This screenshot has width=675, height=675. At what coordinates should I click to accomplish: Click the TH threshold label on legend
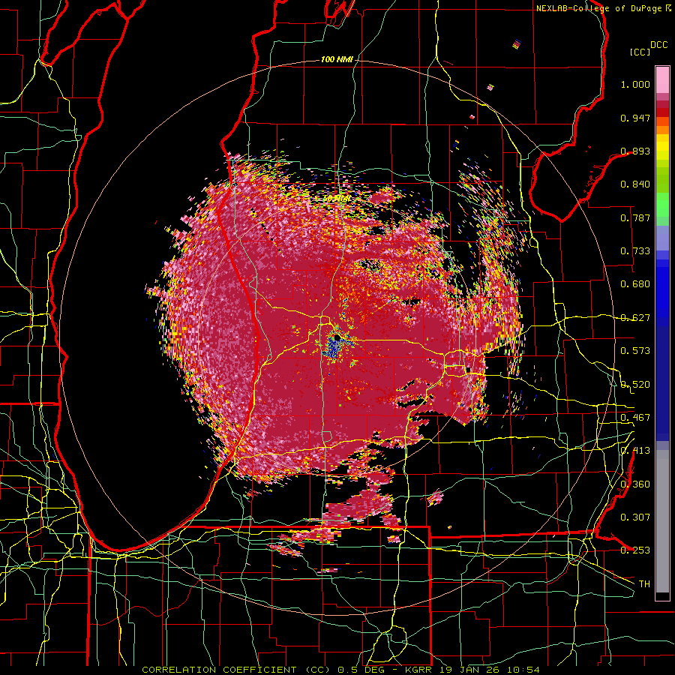pos(644,583)
